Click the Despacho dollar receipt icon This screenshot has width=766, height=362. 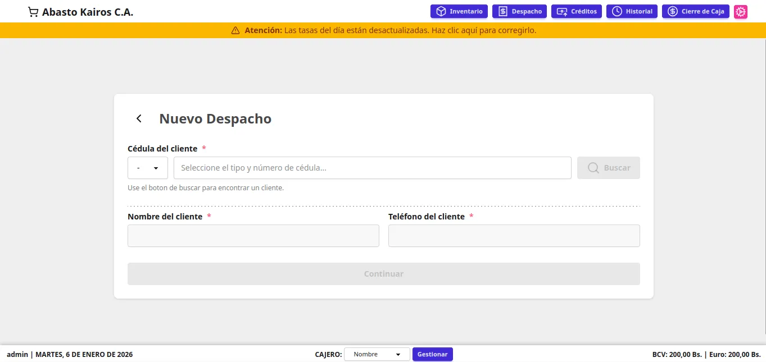[503, 11]
